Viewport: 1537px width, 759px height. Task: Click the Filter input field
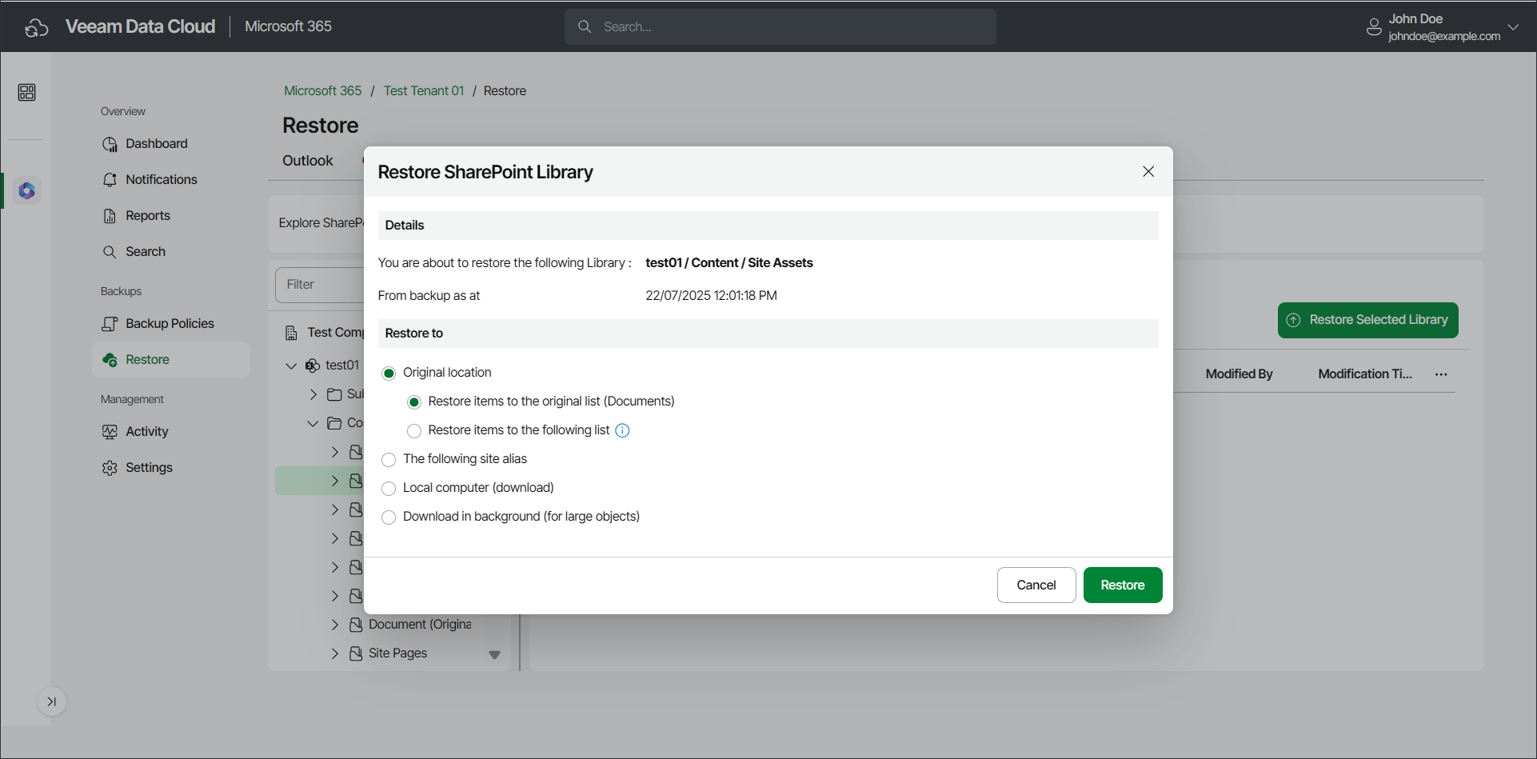(320, 285)
